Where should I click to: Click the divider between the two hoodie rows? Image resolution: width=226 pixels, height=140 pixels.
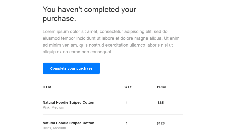click(113, 114)
